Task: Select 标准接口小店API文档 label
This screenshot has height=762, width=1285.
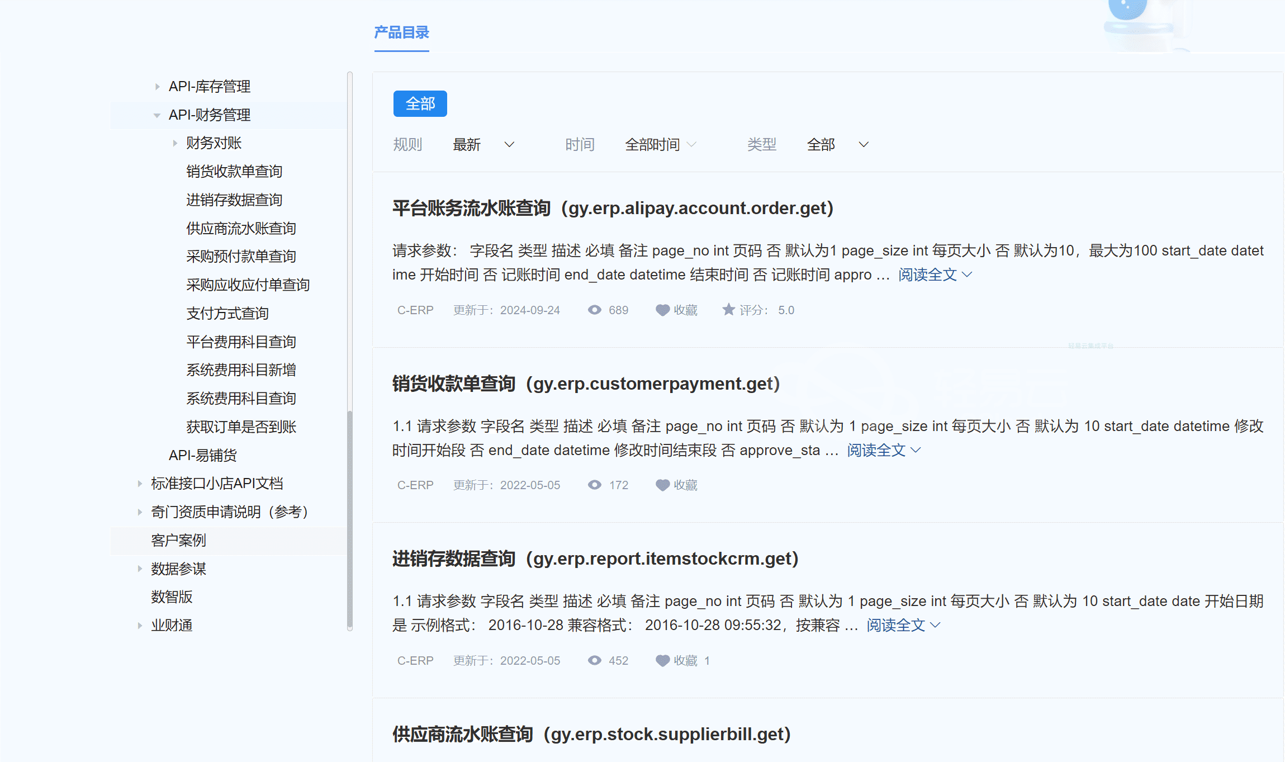Action: coord(217,484)
